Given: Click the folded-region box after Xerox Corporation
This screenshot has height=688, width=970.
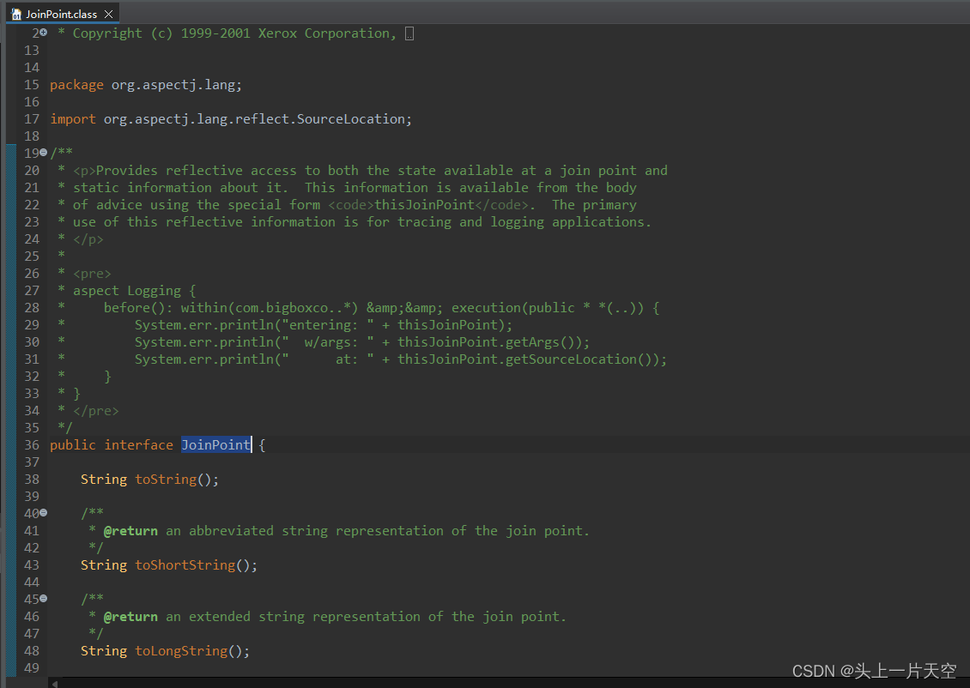Looking at the screenshot, I should (x=409, y=33).
